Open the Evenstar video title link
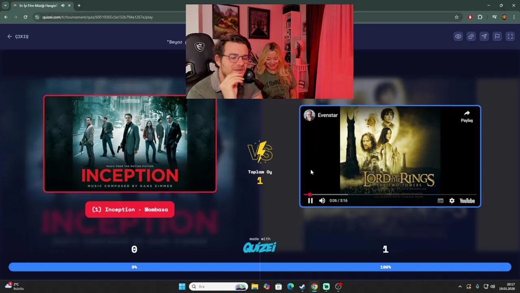The image size is (520, 293). click(x=328, y=115)
